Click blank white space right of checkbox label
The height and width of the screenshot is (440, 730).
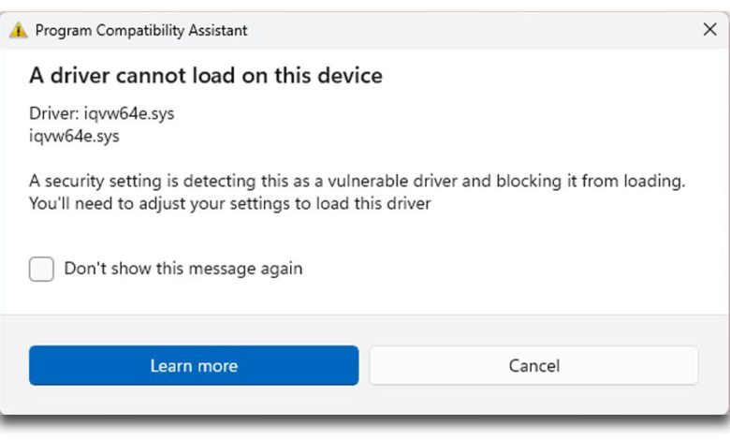pos(515,269)
